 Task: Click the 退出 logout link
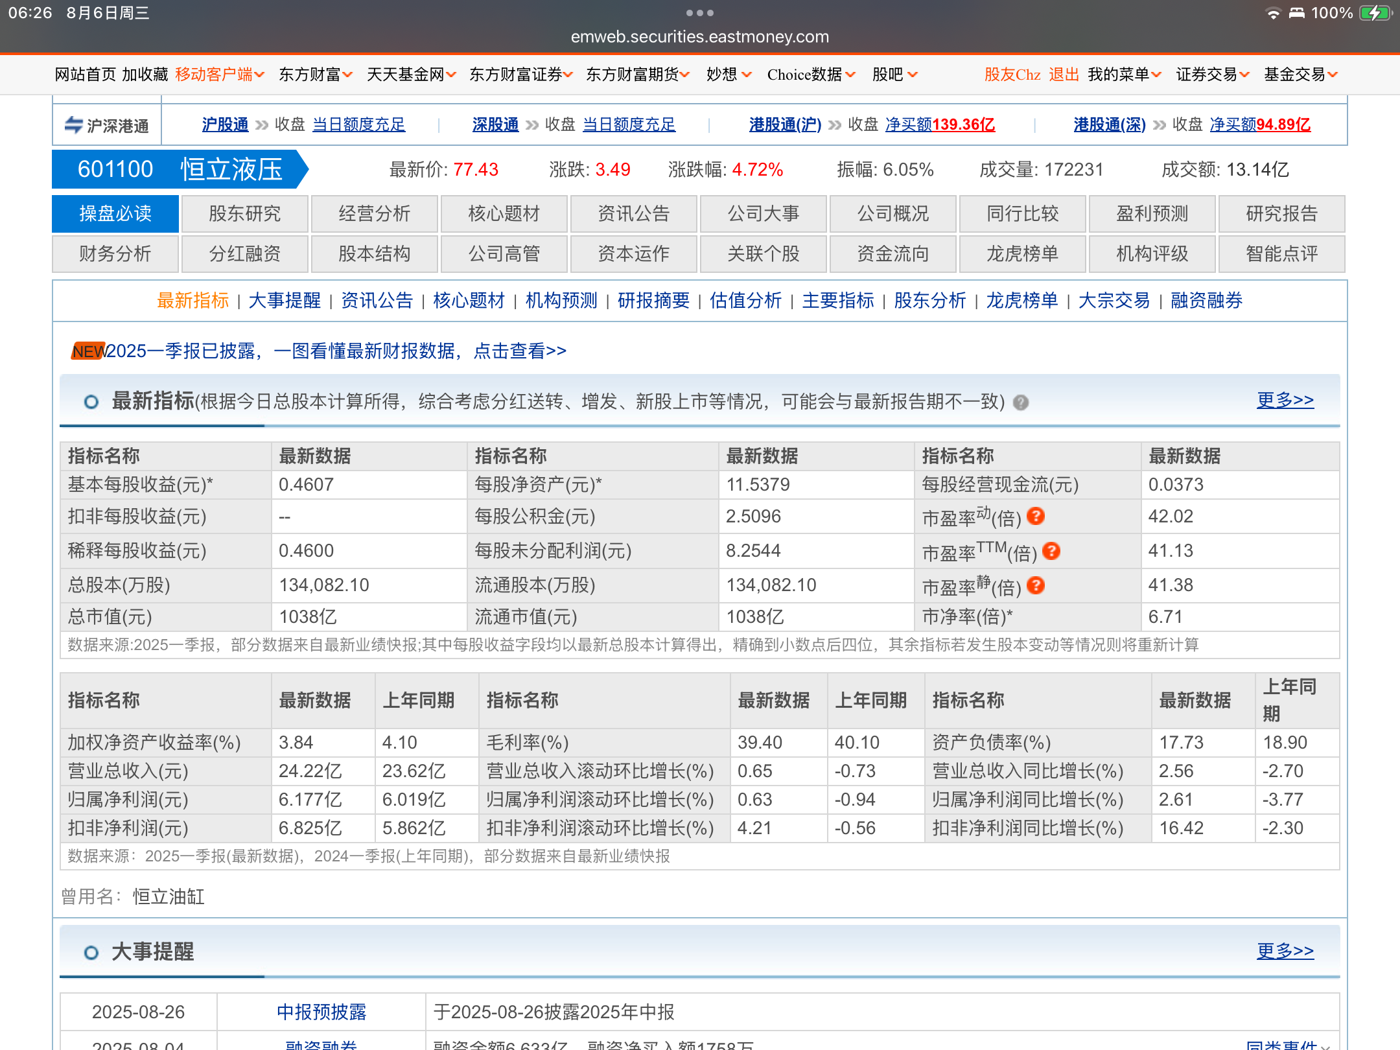tap(1064, 75)
